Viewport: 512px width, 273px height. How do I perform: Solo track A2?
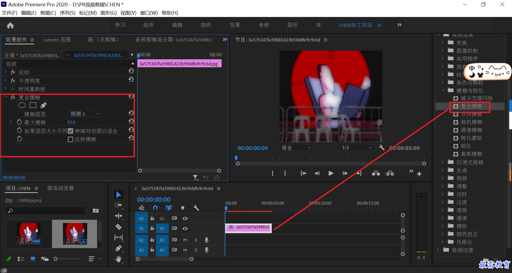click(196, 250)
